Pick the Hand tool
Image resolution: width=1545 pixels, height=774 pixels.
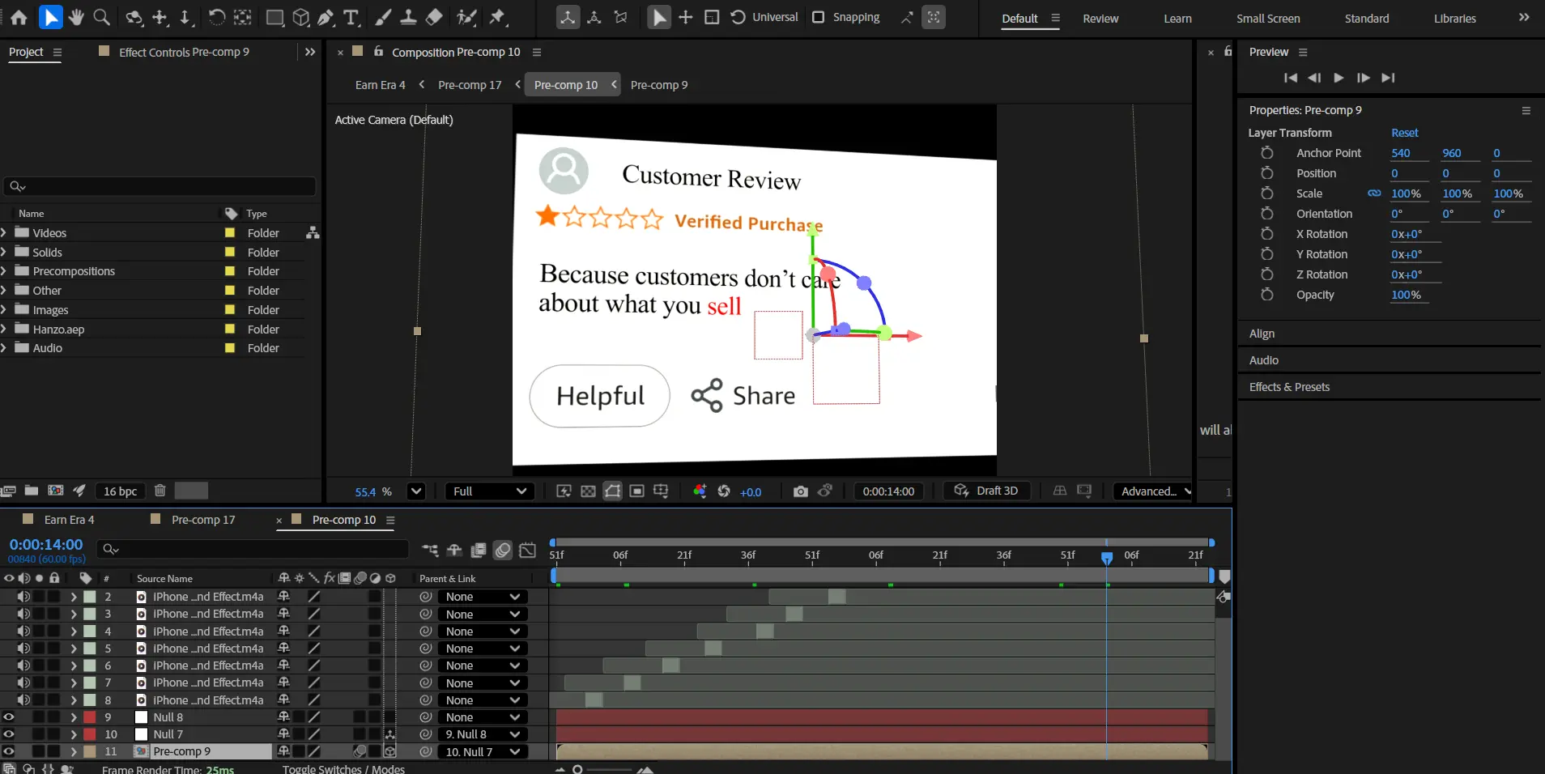tap(76, 17)
